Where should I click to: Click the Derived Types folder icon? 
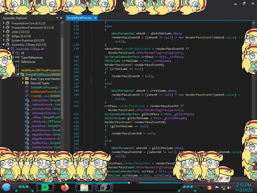tap(27, 83)
